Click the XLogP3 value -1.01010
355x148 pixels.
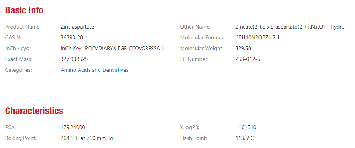[246, 128]
